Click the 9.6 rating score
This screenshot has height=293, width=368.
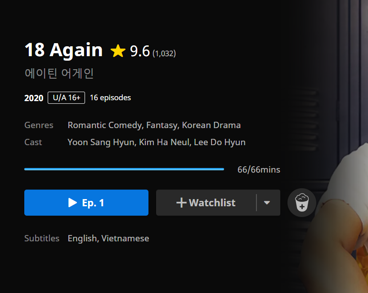140,51
